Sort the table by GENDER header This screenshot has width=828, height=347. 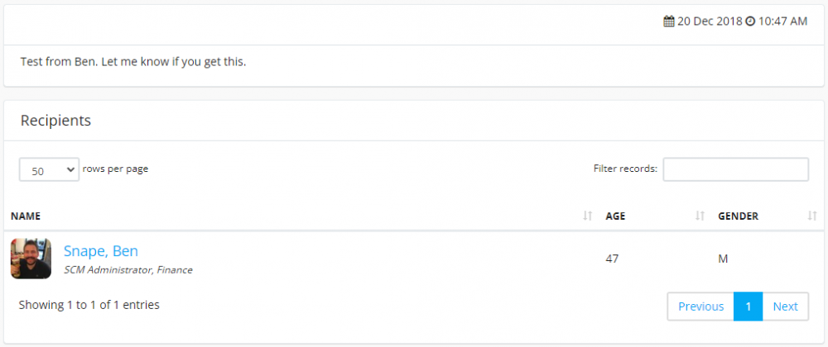pos(738,216)
